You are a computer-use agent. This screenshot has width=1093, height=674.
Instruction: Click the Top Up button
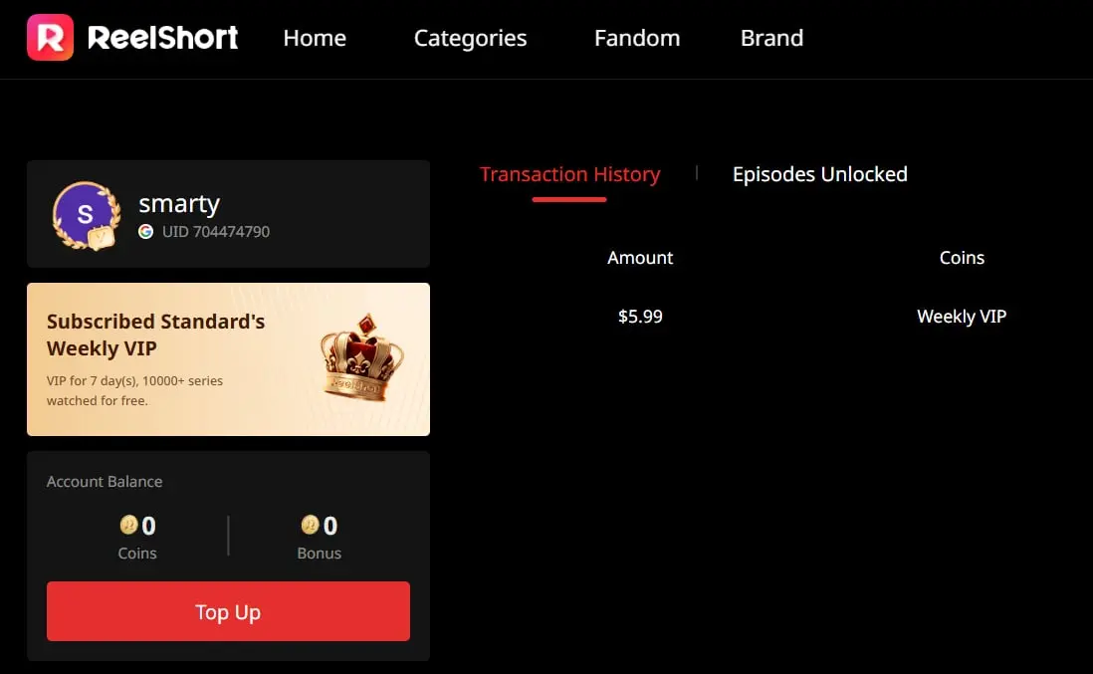(228, 611)
